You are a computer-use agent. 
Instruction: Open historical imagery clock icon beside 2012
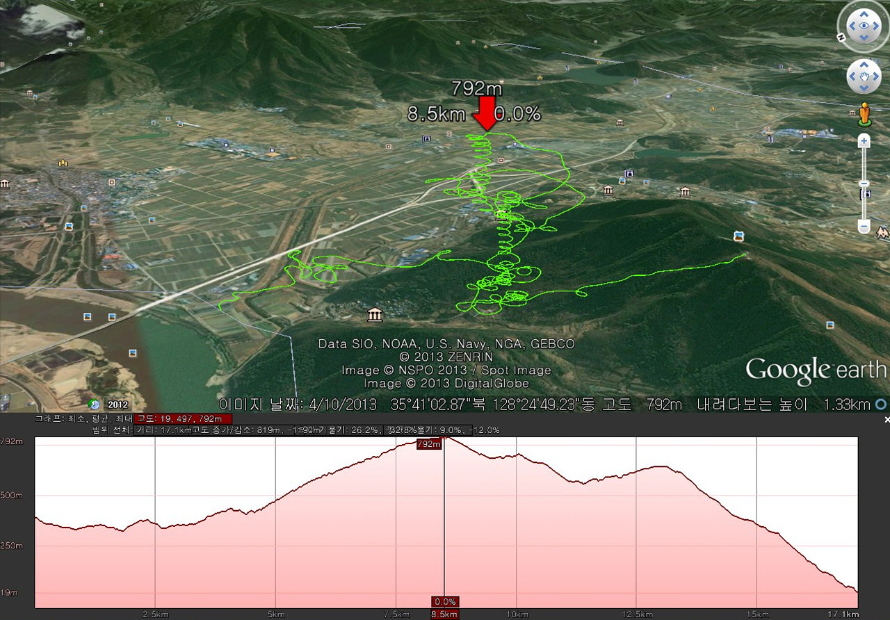94,404
